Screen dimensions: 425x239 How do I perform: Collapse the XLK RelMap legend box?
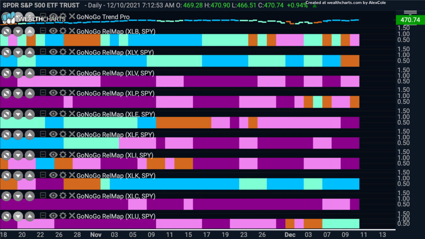(43, 175)
